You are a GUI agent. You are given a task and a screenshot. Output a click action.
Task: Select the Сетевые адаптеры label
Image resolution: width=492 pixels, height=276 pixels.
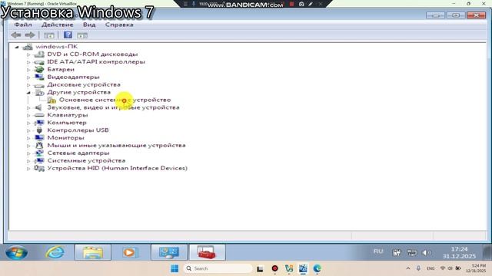tap(78, 153)
